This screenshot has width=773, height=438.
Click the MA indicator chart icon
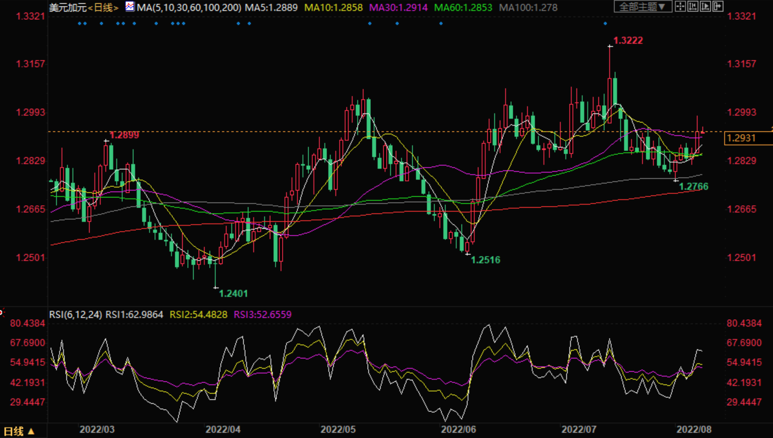pyautogui.click(x=130, y=7)
